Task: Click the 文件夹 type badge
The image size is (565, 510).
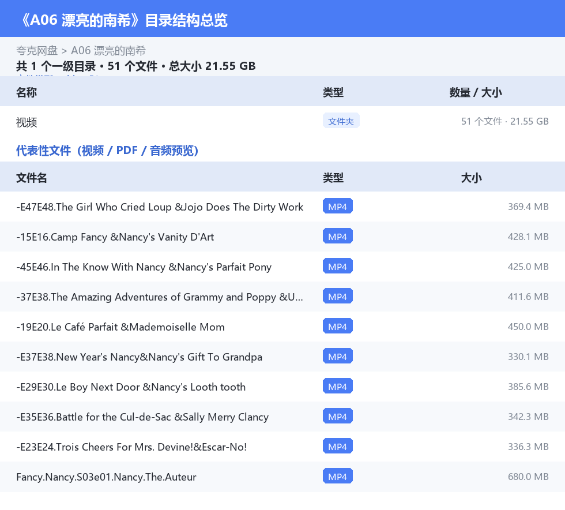Action: [x=341, y=121]
